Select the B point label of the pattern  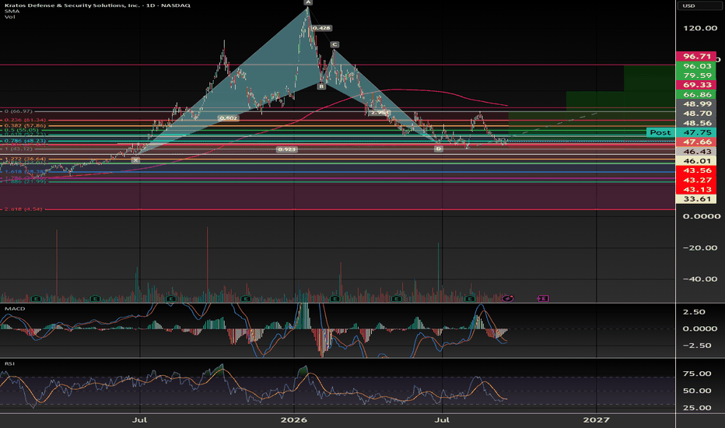point(321,86)
